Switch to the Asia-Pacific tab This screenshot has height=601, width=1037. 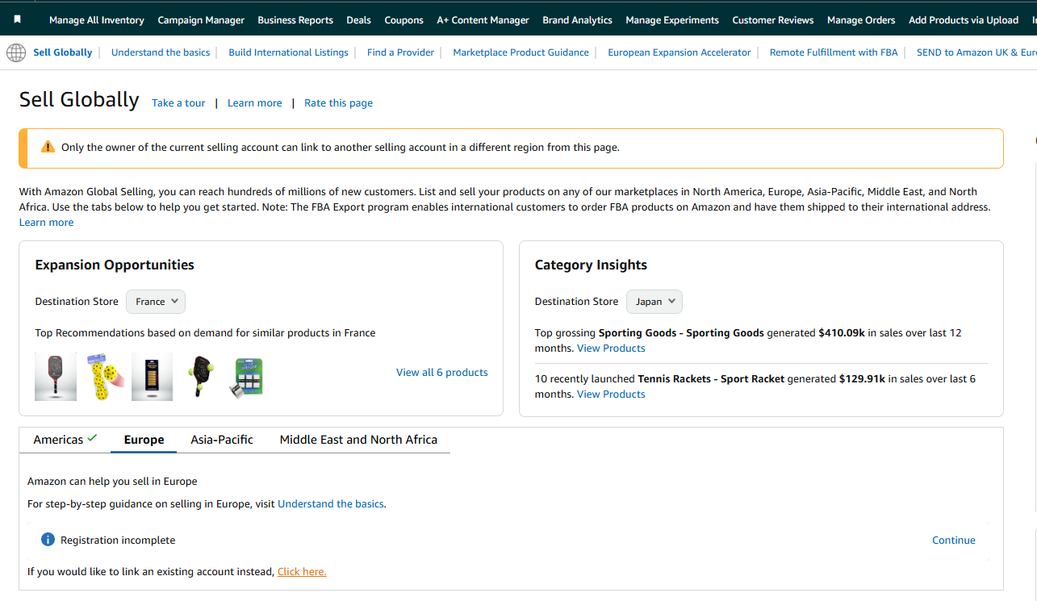(222, 440)
